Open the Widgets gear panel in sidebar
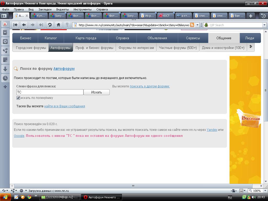Screen dimensions: 268x201 point(5,42)
